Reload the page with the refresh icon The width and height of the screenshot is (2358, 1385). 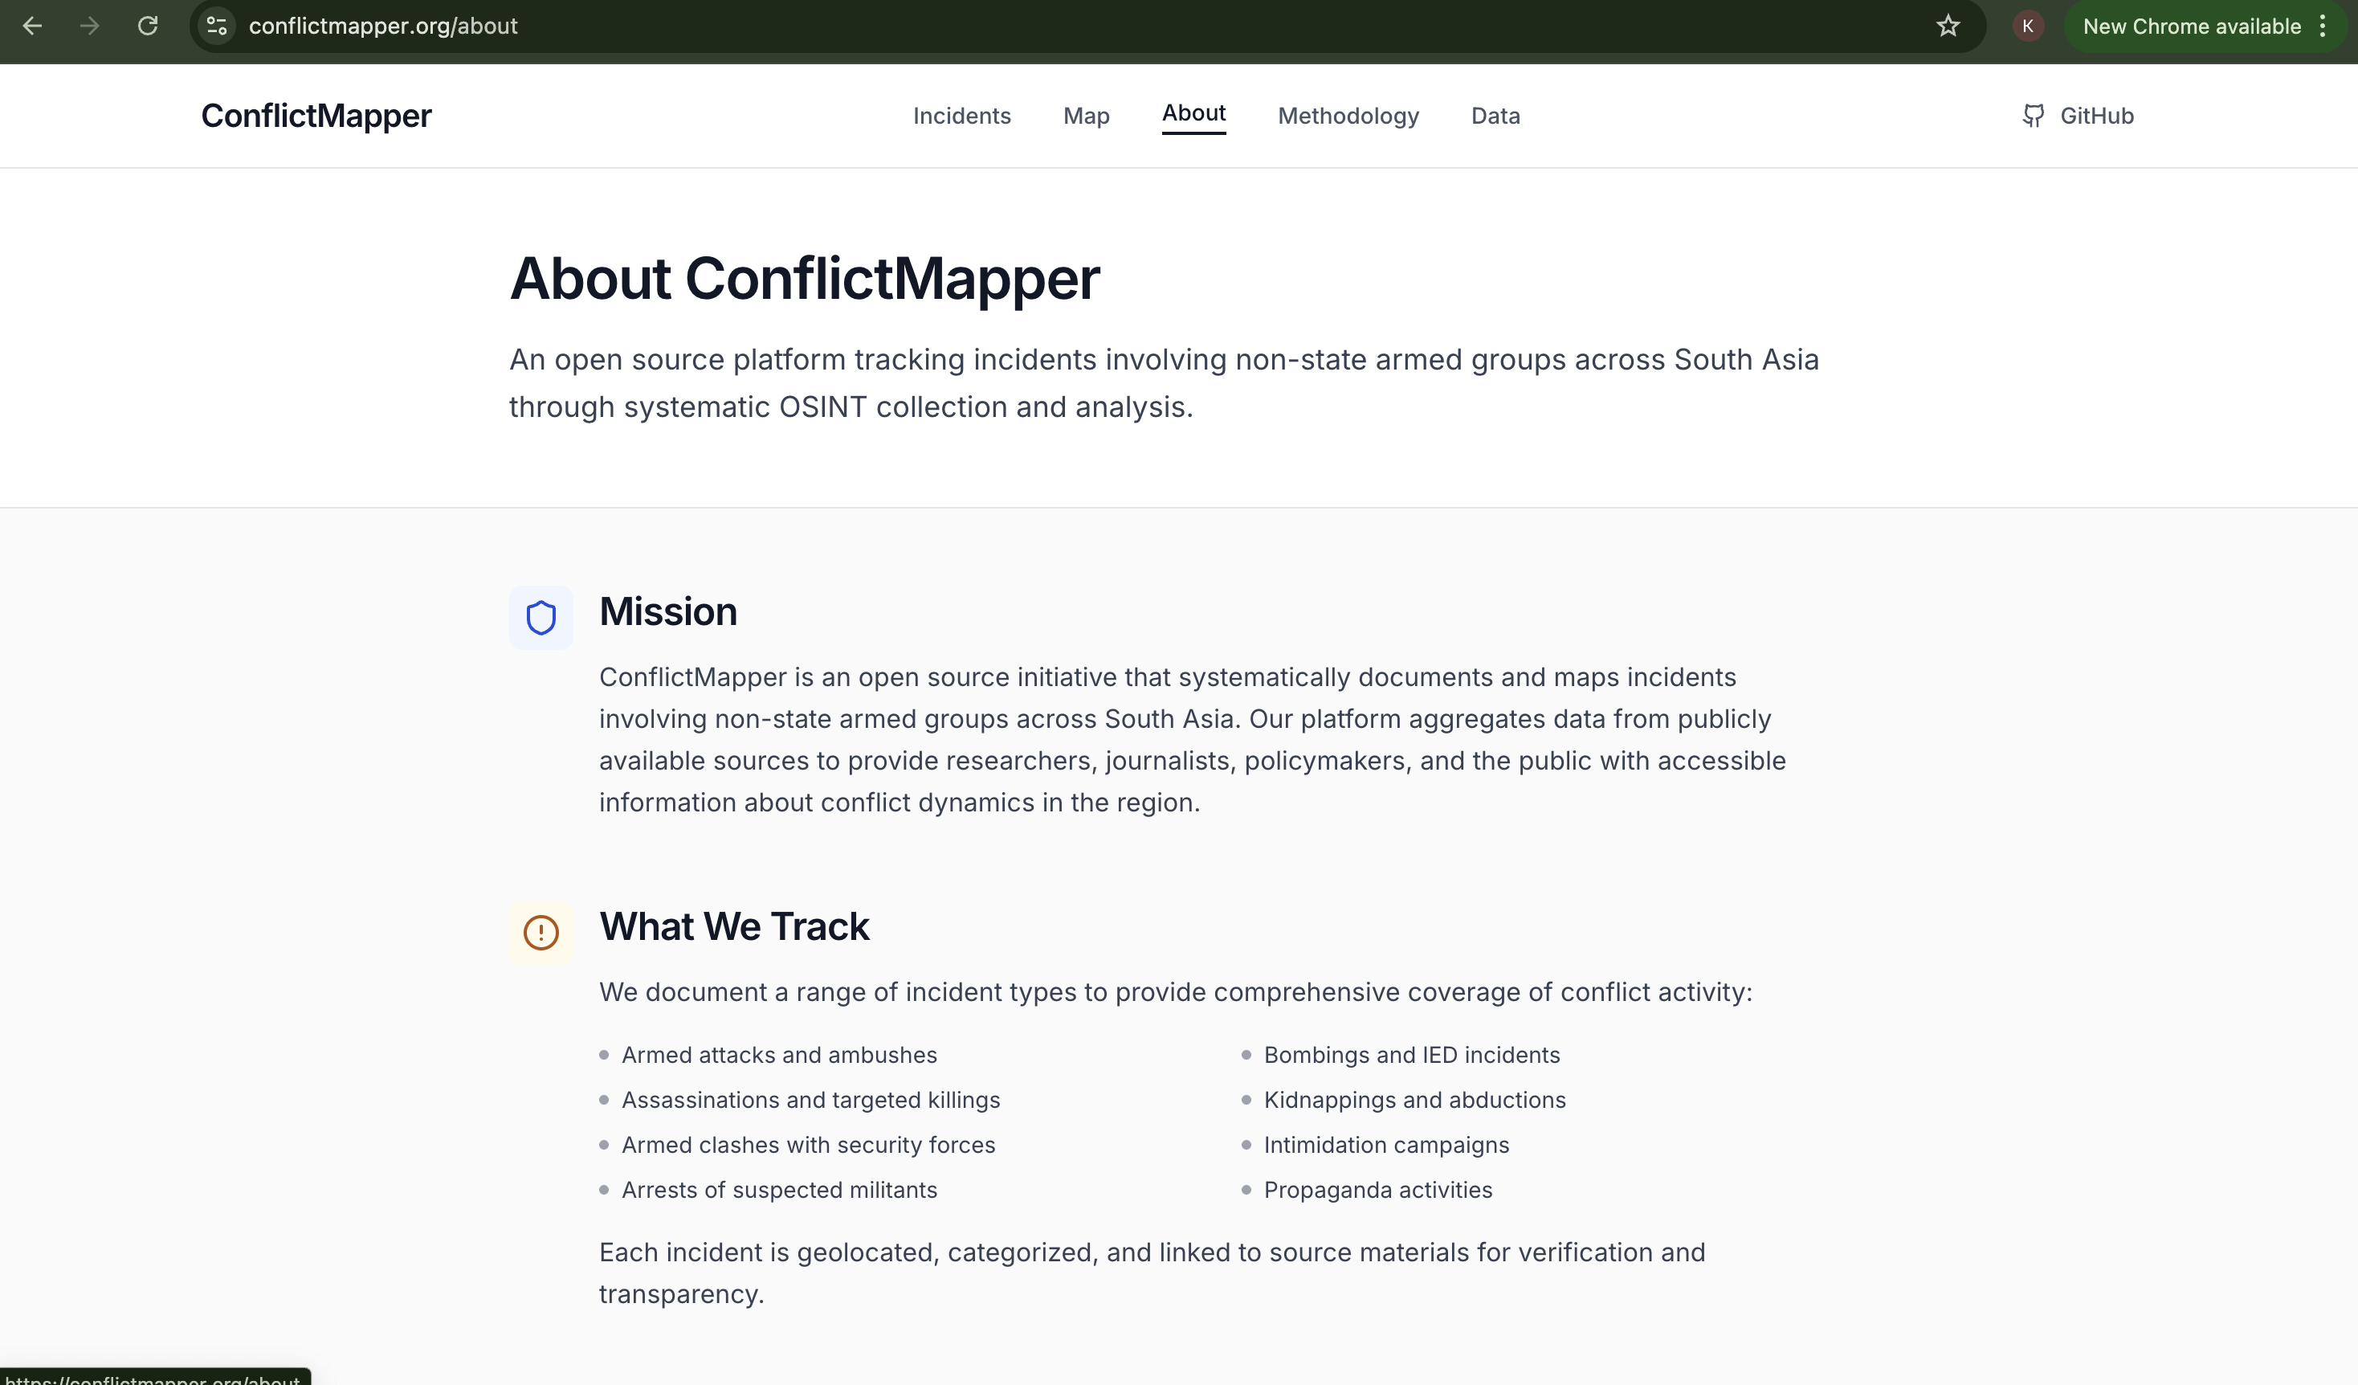[x=148, y=27]
